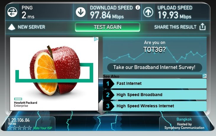The width and height of the screenshot is (216, 136).
Task: Click the Test Again button
Action: [107, 27]
